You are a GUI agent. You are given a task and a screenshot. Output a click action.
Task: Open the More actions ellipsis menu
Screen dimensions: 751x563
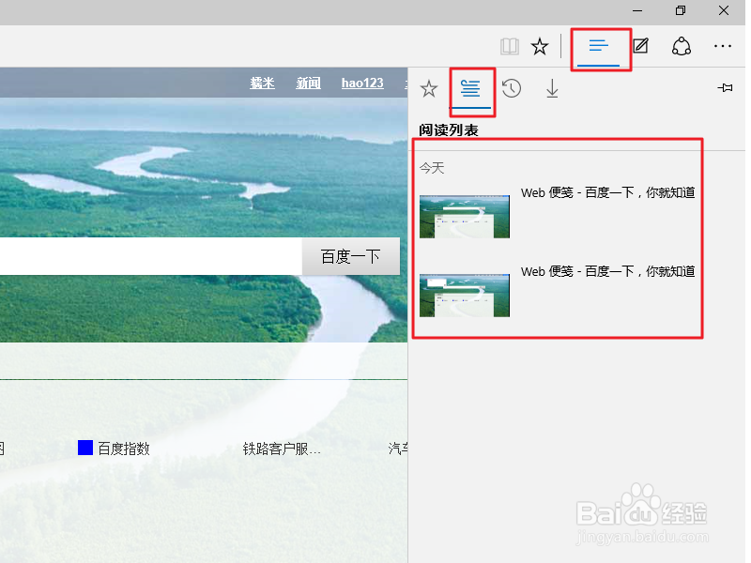pos(722,46)
